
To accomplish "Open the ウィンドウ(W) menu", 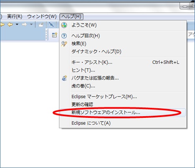I will click(42, 17).
